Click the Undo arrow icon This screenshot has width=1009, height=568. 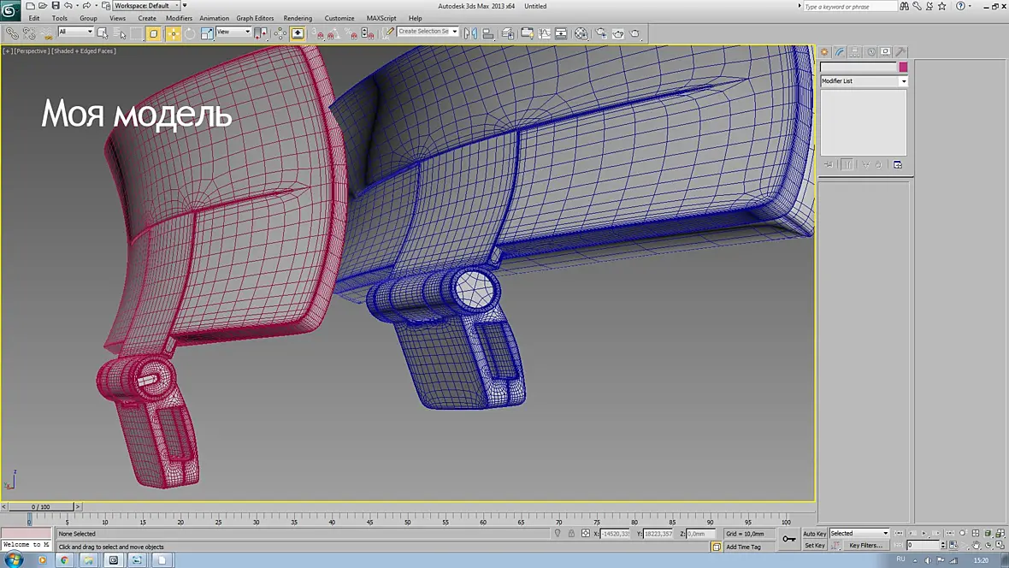(x=68, y=6)
